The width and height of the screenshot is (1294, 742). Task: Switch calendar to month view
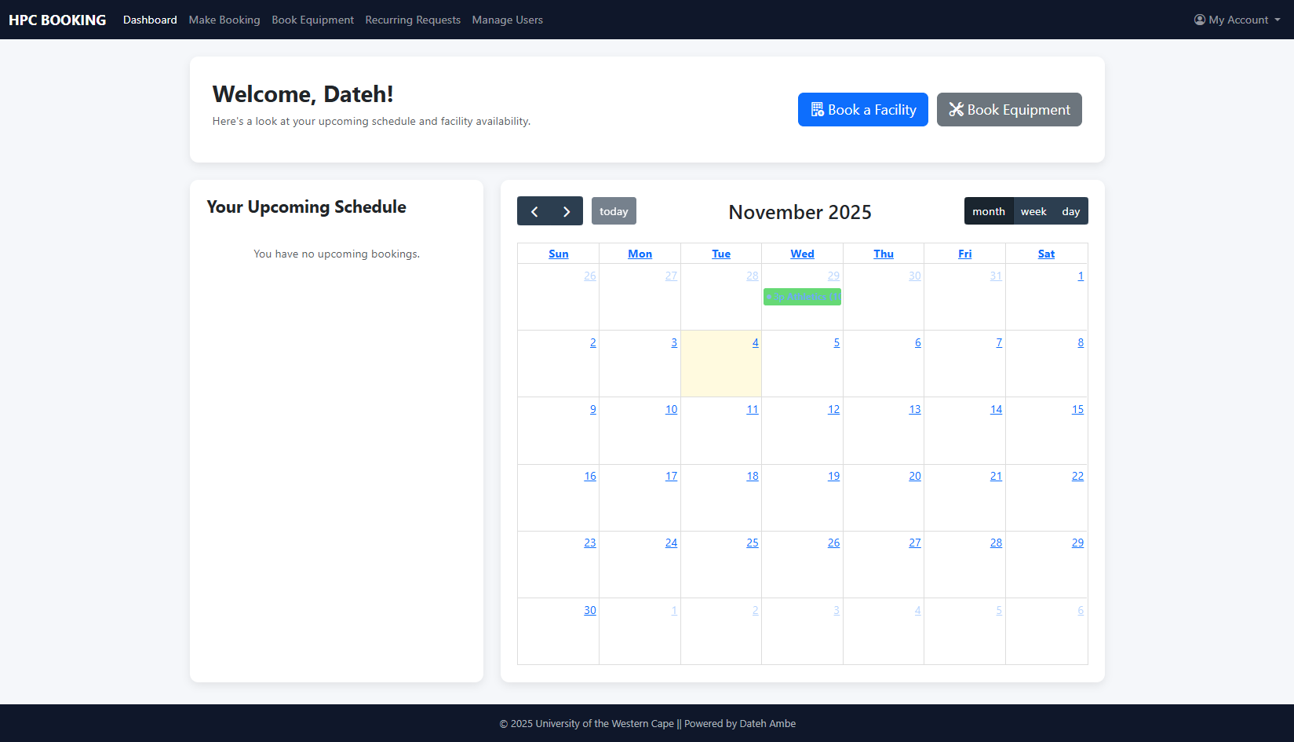988,211
